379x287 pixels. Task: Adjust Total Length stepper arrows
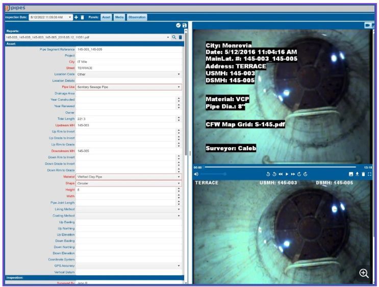pos(179,119)
